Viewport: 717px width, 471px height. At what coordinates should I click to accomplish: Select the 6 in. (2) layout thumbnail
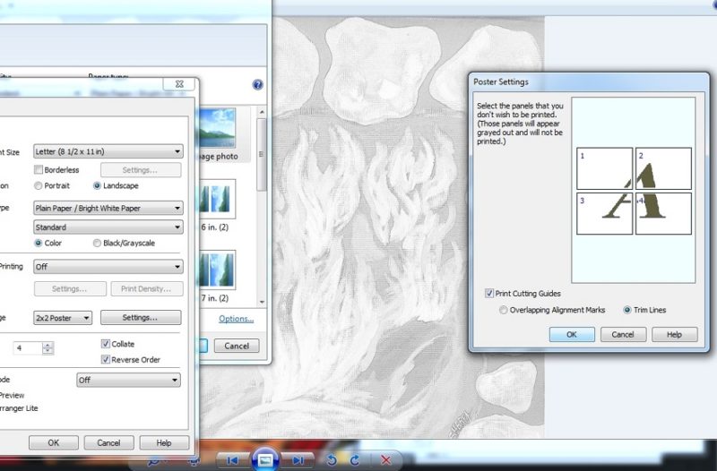[x=218, y=199]
